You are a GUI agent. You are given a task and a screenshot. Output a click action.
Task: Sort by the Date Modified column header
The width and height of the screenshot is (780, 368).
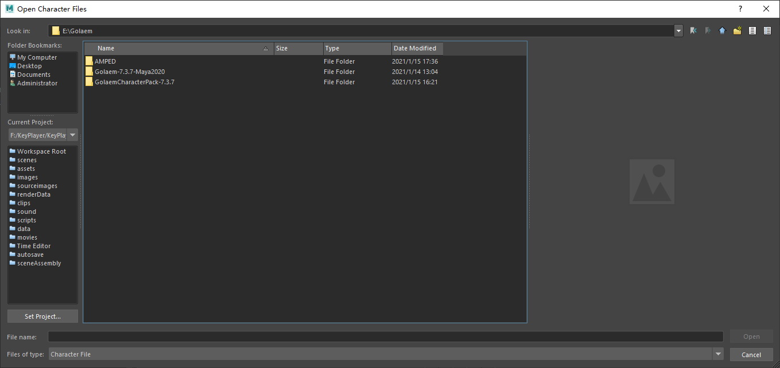point(417,48)
